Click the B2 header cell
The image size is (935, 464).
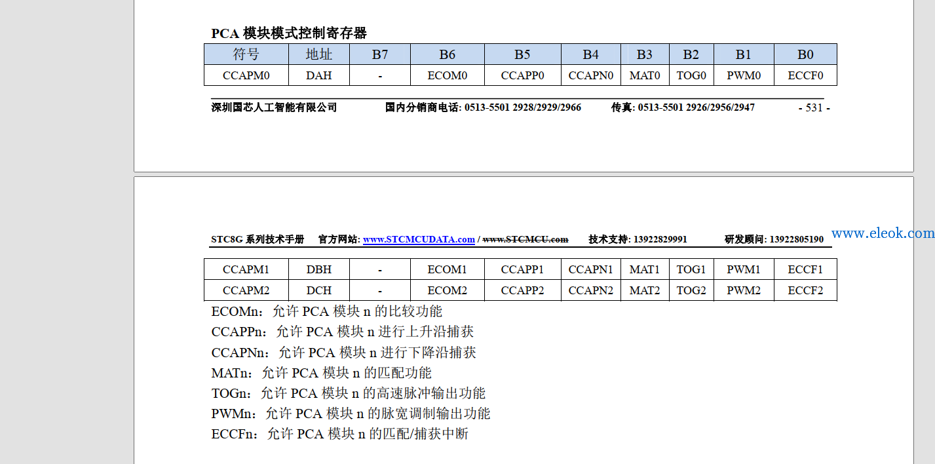691,54
